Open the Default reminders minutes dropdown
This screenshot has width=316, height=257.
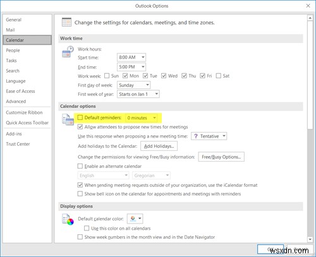coord(141,118)
